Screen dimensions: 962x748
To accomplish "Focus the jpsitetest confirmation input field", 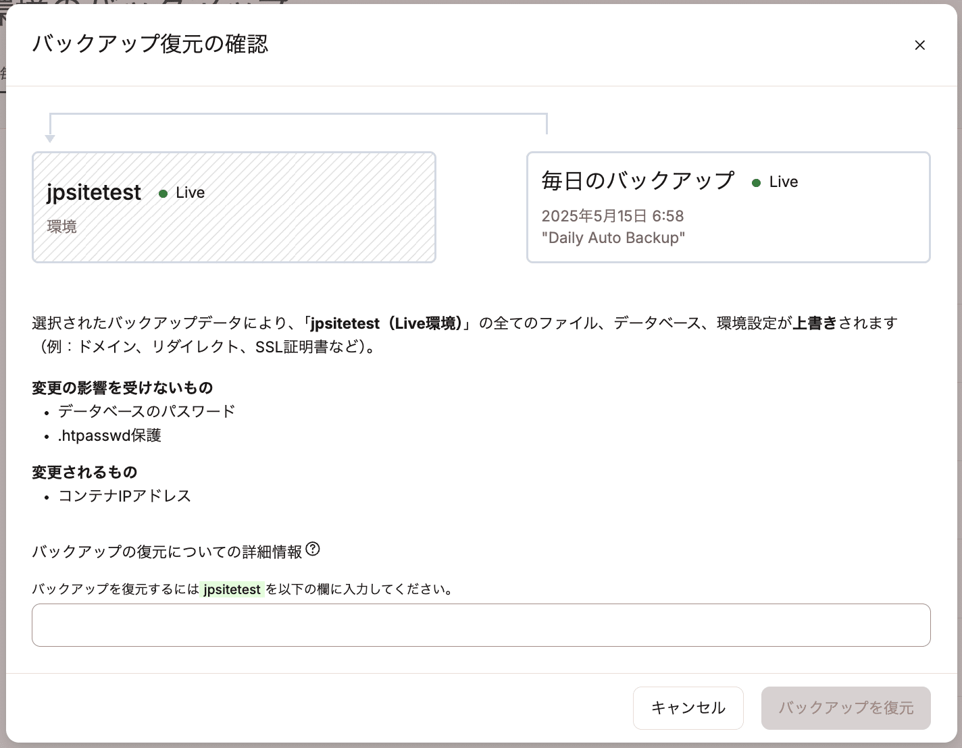I will (x=481, y=625).
